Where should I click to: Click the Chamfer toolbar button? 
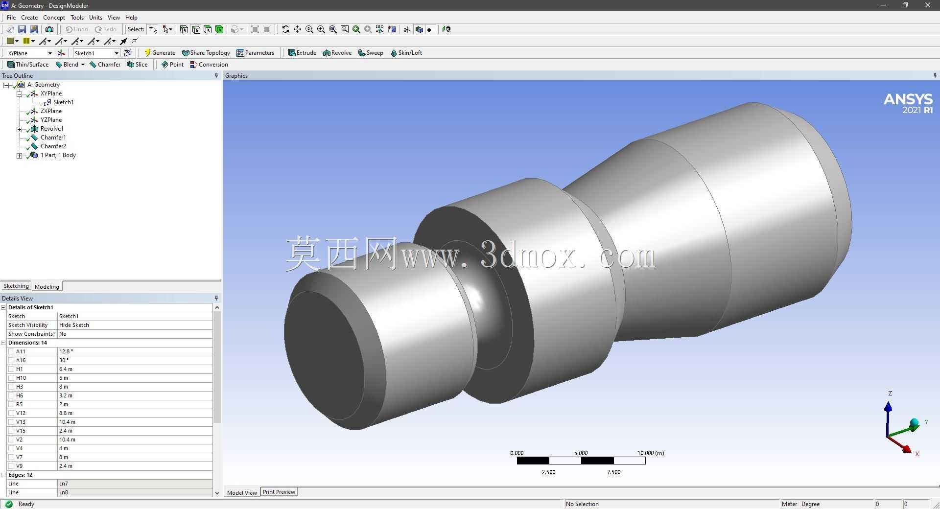pyautogui.click(x=105, y=65)
